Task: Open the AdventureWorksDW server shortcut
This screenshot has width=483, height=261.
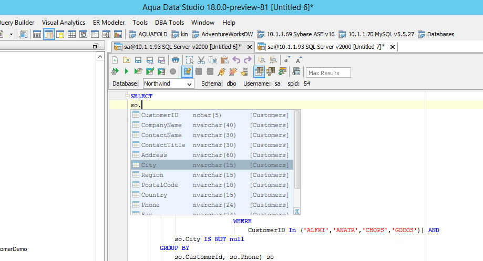Action: tap(222, 34)
